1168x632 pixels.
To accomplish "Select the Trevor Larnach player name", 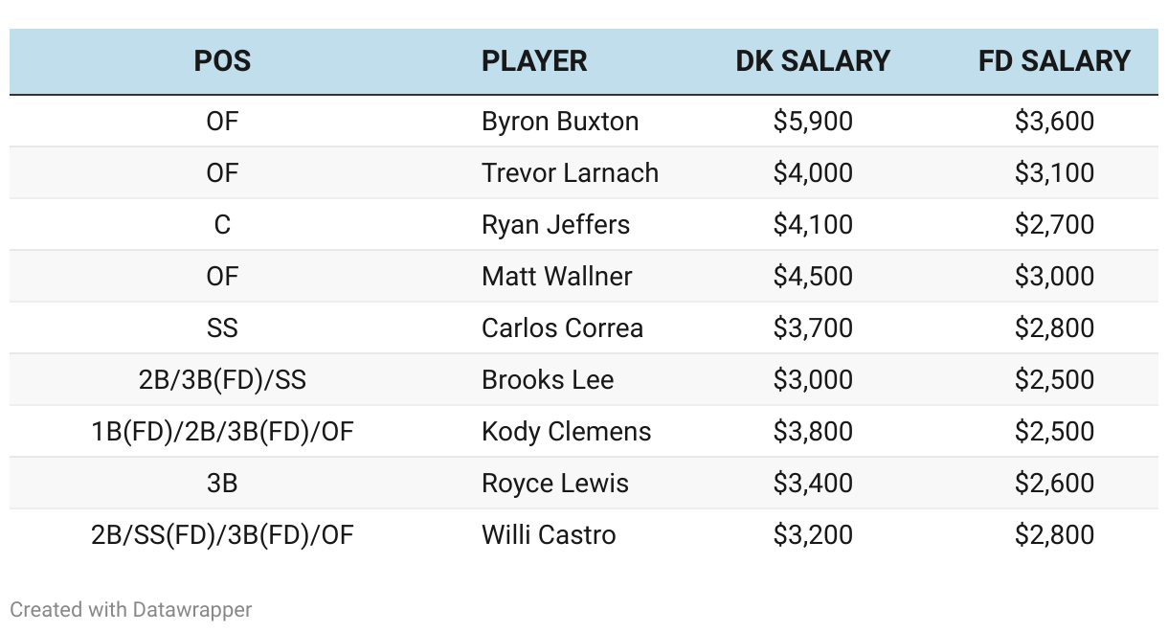I will pos(571,173).
